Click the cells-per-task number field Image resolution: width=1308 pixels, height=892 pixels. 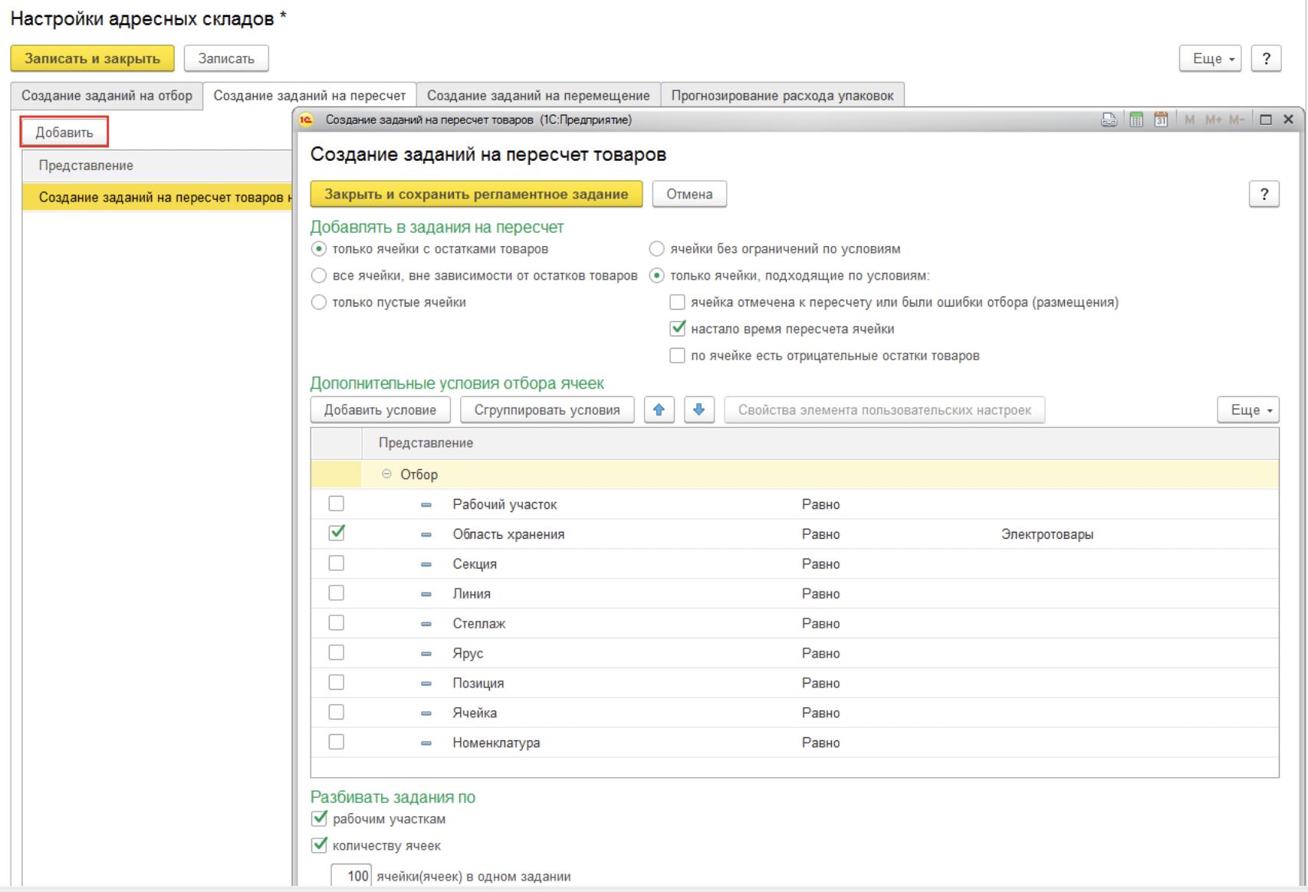351,875
